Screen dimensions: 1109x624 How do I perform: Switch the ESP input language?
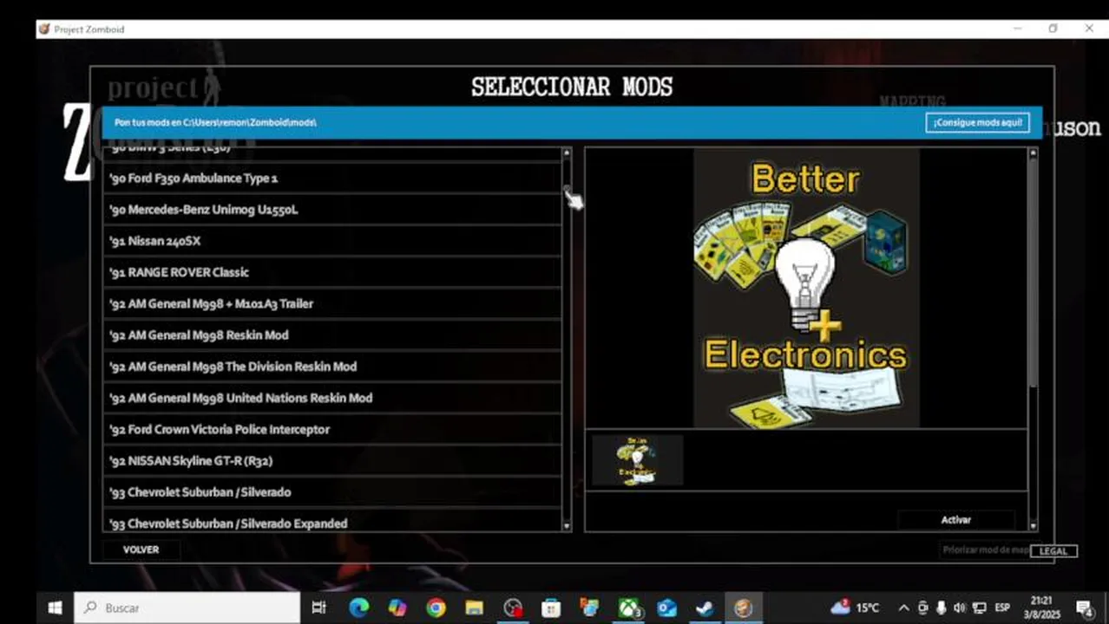click(x=1002, y=608)
